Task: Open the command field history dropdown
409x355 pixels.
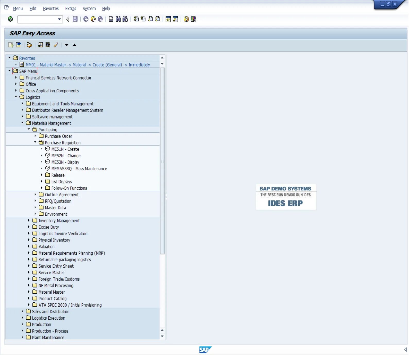Action: [59, 19]
